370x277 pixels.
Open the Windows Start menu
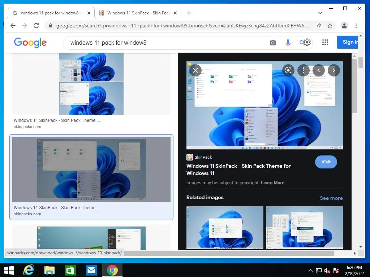tap(9, 270)
